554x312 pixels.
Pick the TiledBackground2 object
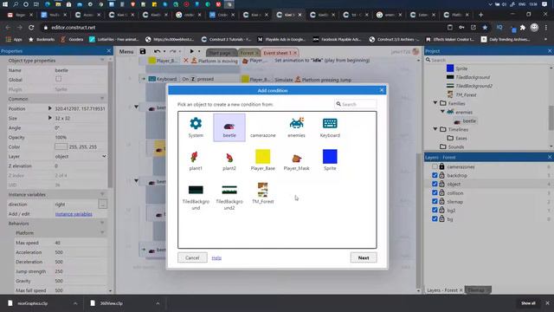point(229,198)
